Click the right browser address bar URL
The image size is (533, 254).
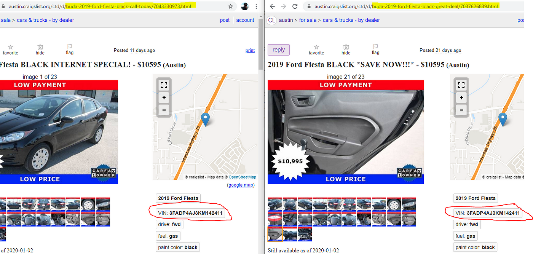click(406, 6)
